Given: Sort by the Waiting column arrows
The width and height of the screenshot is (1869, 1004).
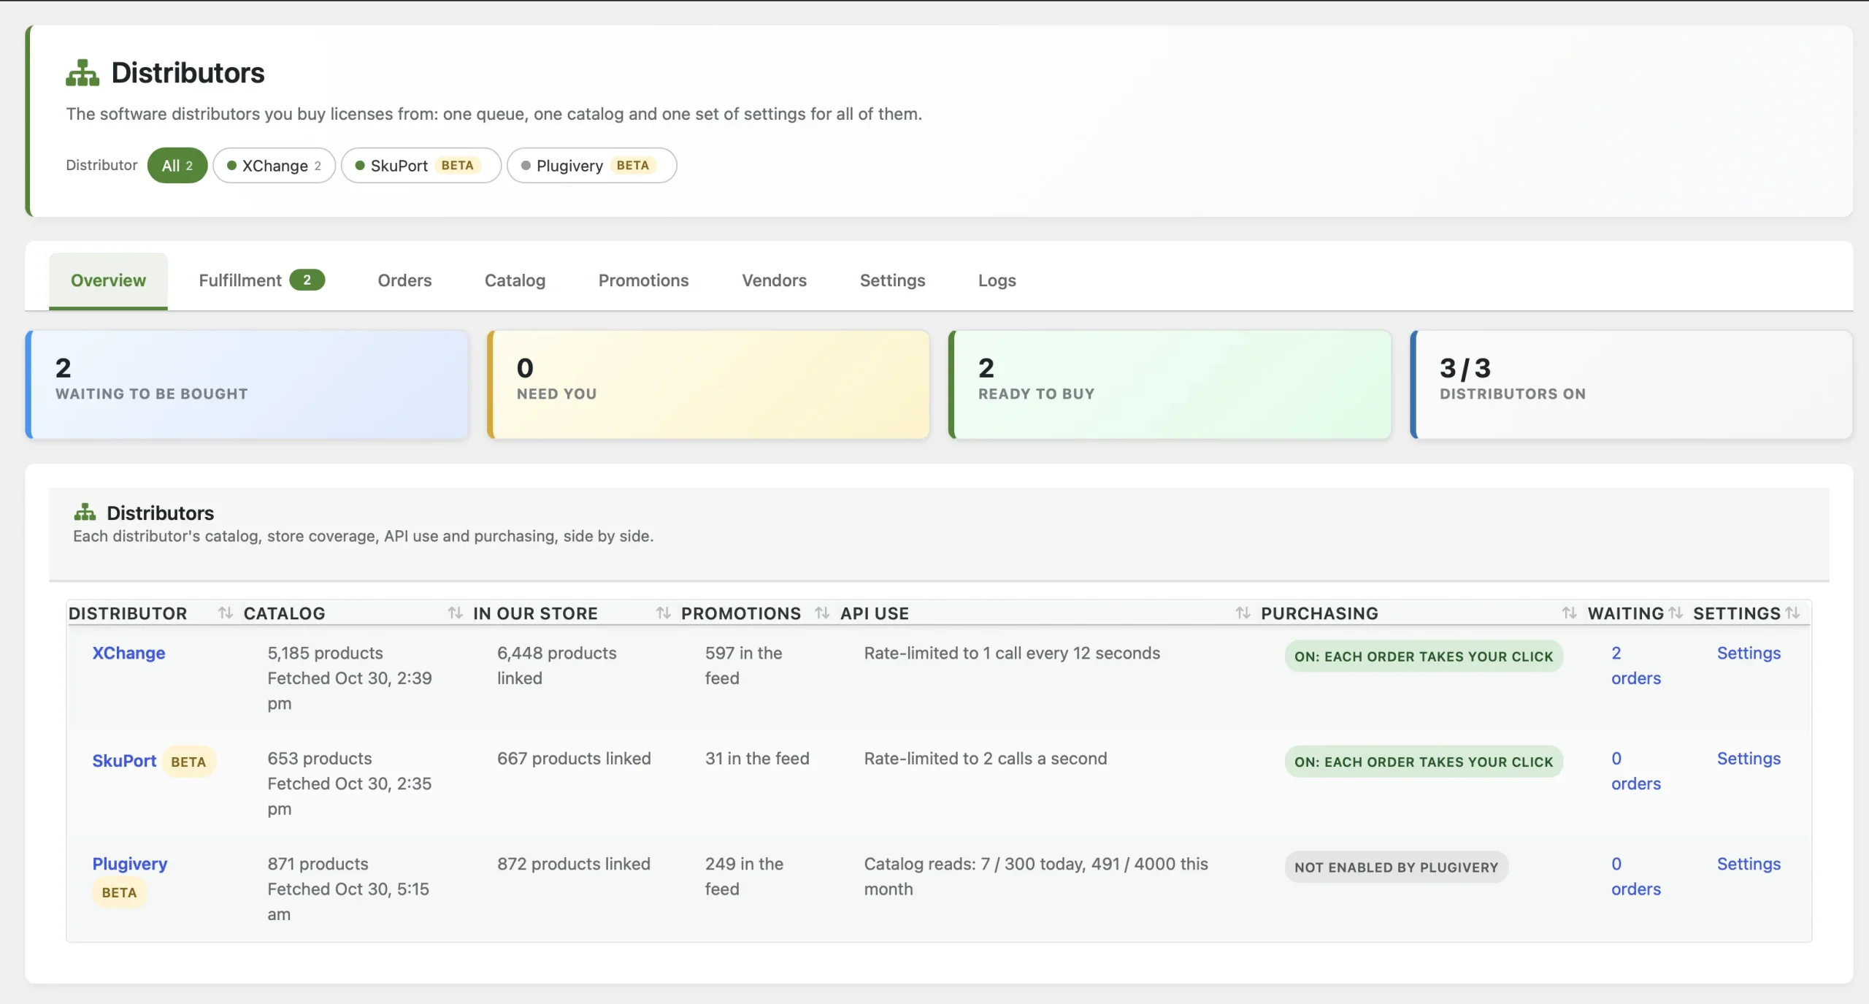Looking at the screenshot, I should click(1676, 613).
